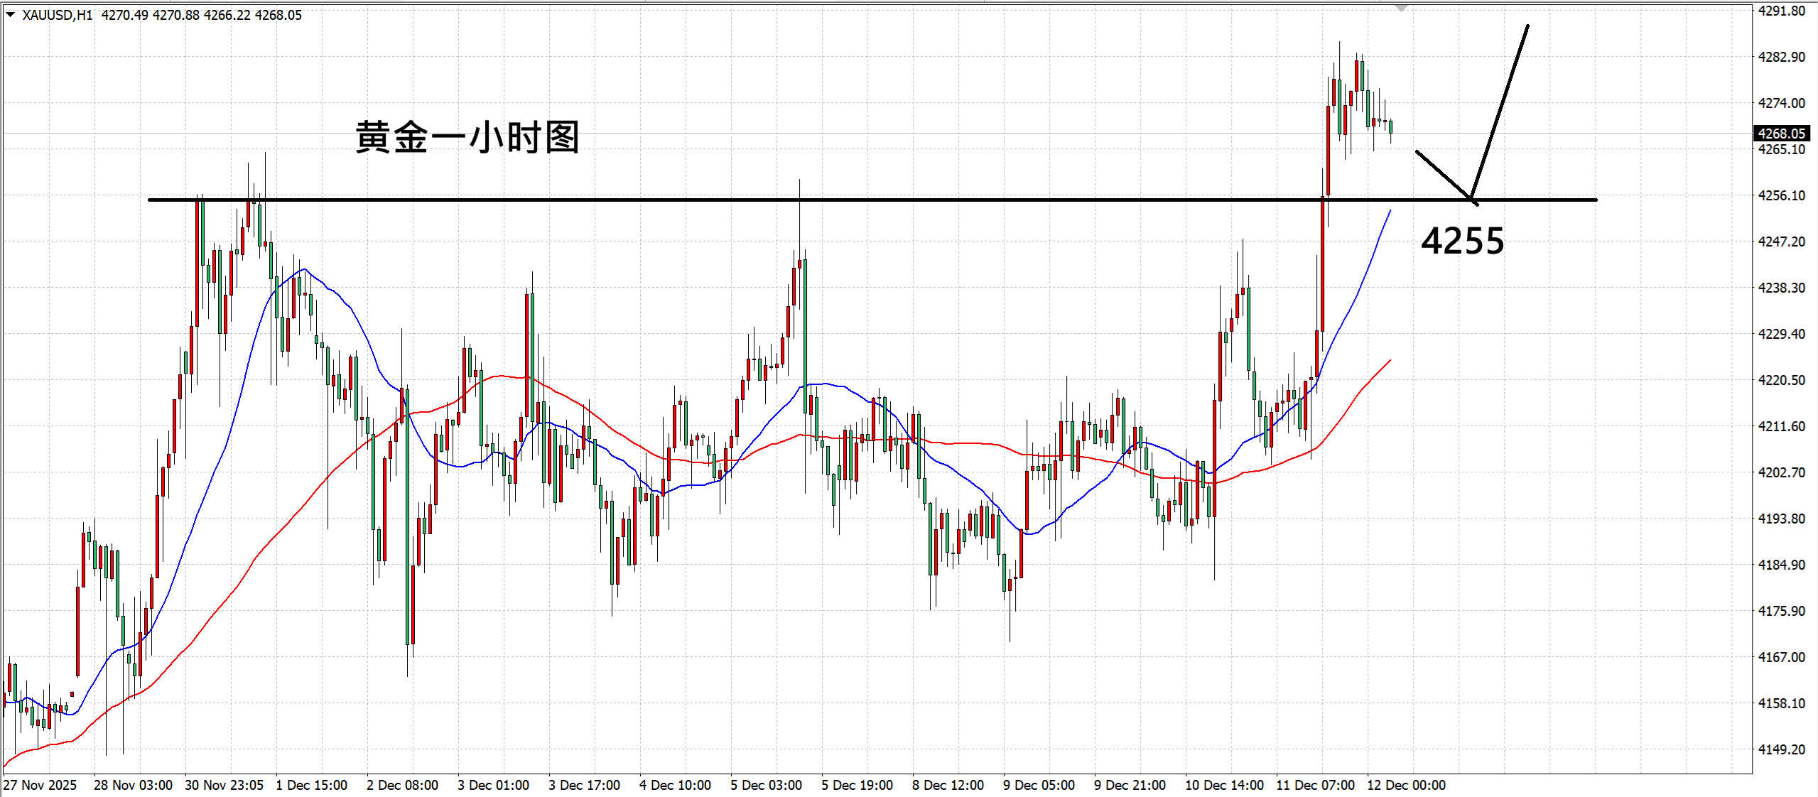Viewport: 1818px width, 797px height.
Task: Click the latest green candlestick near 4268
Action: pos(1390,127)
